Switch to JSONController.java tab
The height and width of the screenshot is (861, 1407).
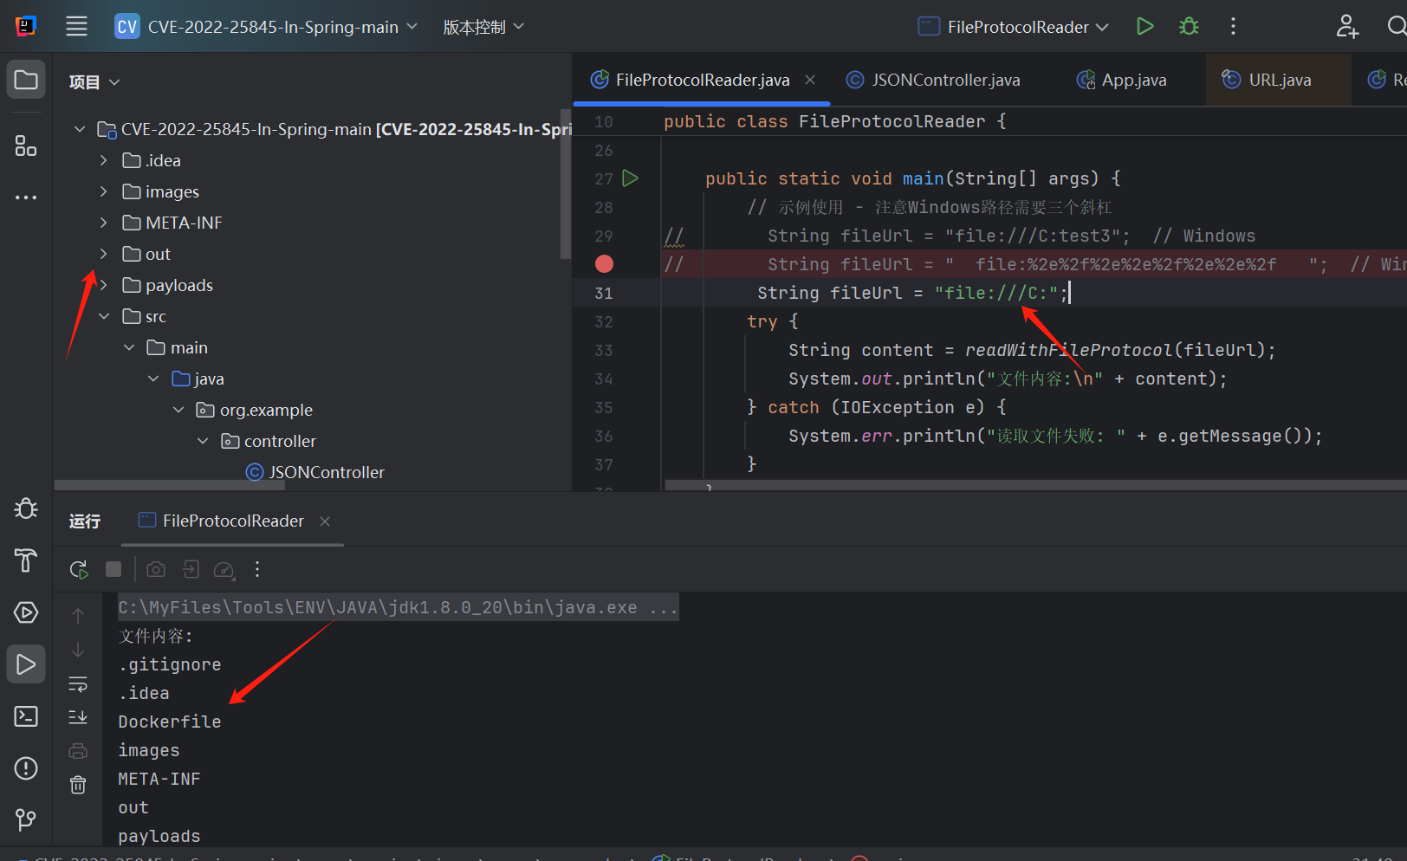934,80
